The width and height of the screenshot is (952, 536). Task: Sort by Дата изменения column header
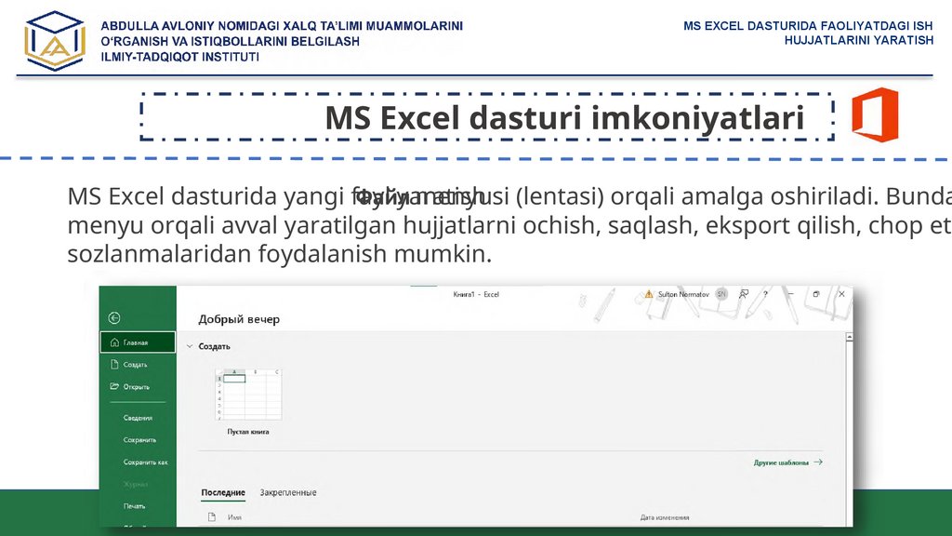tap(664, 517)
